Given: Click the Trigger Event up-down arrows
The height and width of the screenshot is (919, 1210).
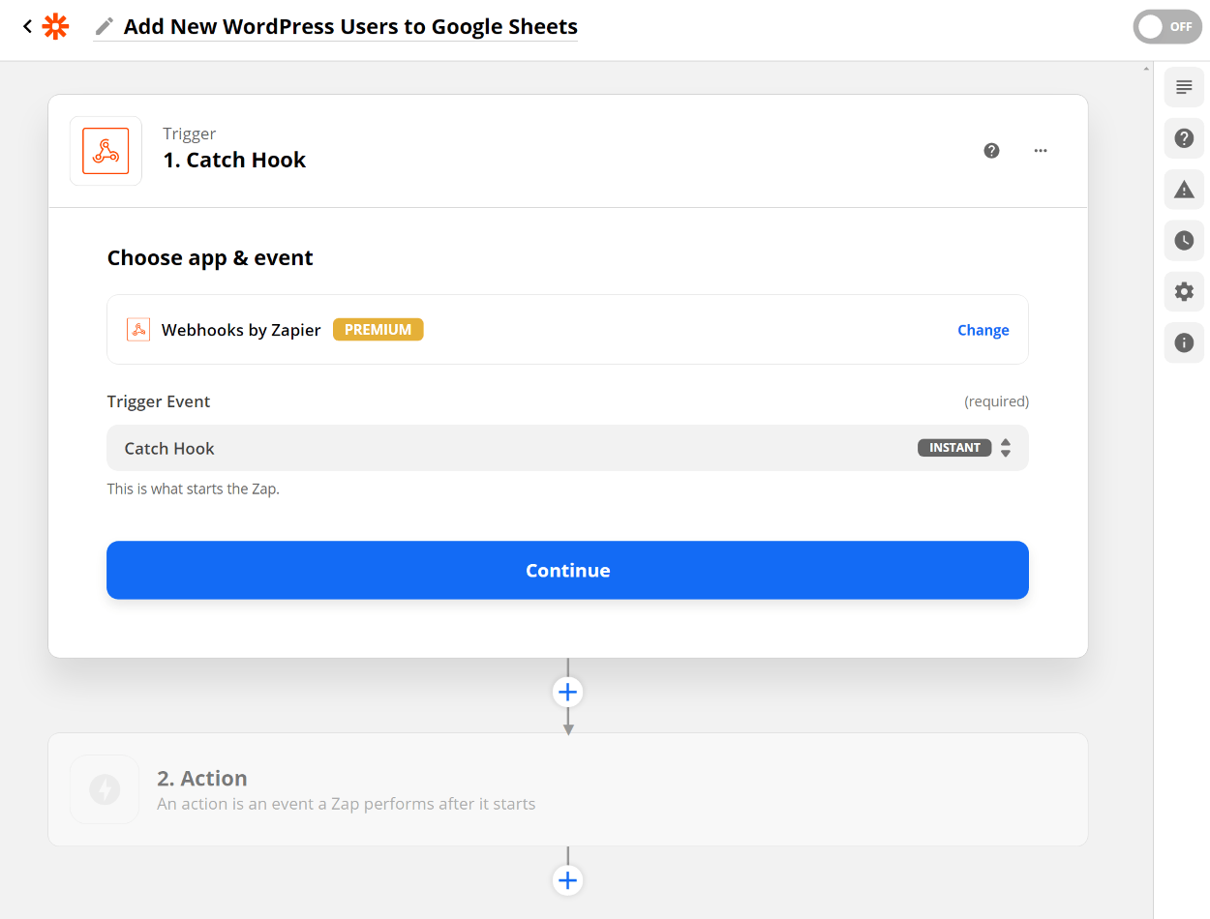Looking at the screenshot, I should (1006, 448).
